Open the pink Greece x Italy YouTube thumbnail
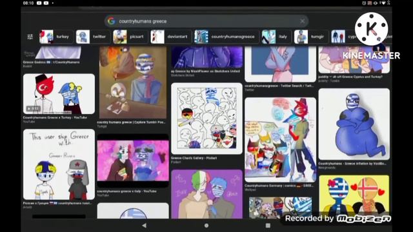This screenshot has height=232, width=413. click(133, 160)
